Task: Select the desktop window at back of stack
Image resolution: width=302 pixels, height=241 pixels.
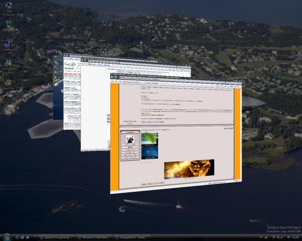Action: pos(58,87)
